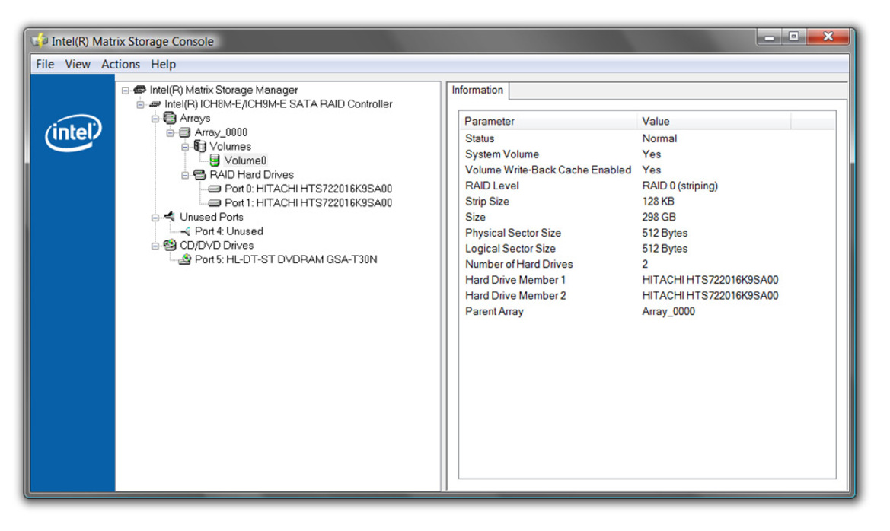
Task: Click the "Normal" status value
Action: click(659, 138)
